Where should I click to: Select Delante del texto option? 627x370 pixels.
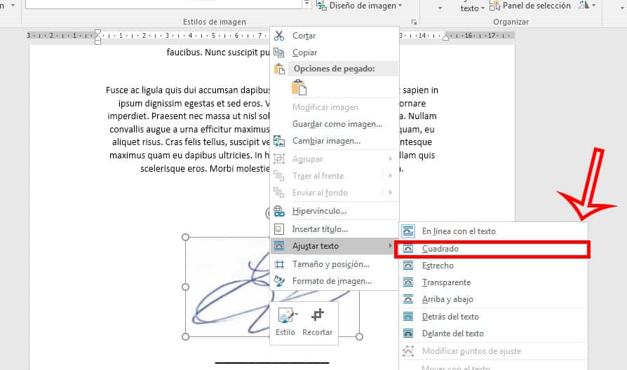coord(452,334)
